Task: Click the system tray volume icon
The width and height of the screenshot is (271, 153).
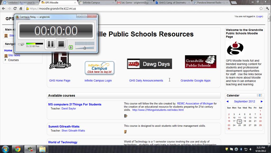Action: 251,149
